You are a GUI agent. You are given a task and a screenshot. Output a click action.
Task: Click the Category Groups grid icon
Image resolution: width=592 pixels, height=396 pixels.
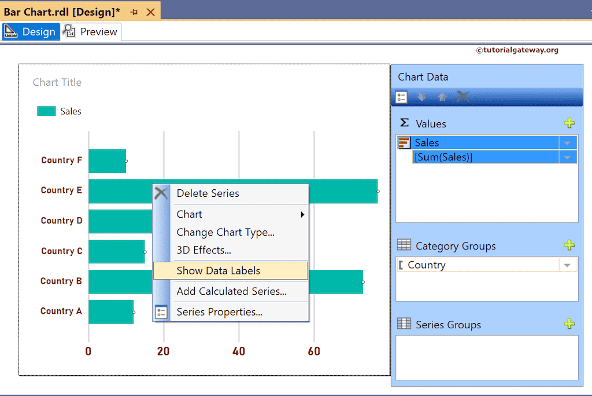(x=404, y=245)
